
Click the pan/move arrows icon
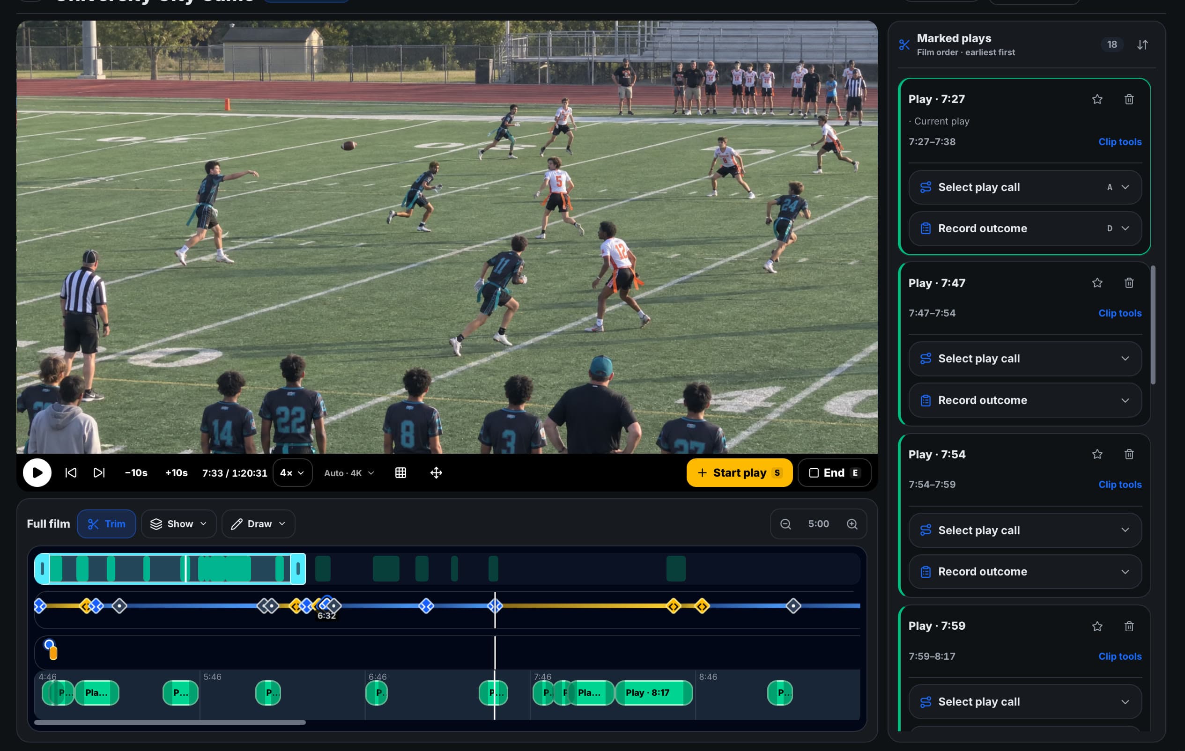point(436,472)
